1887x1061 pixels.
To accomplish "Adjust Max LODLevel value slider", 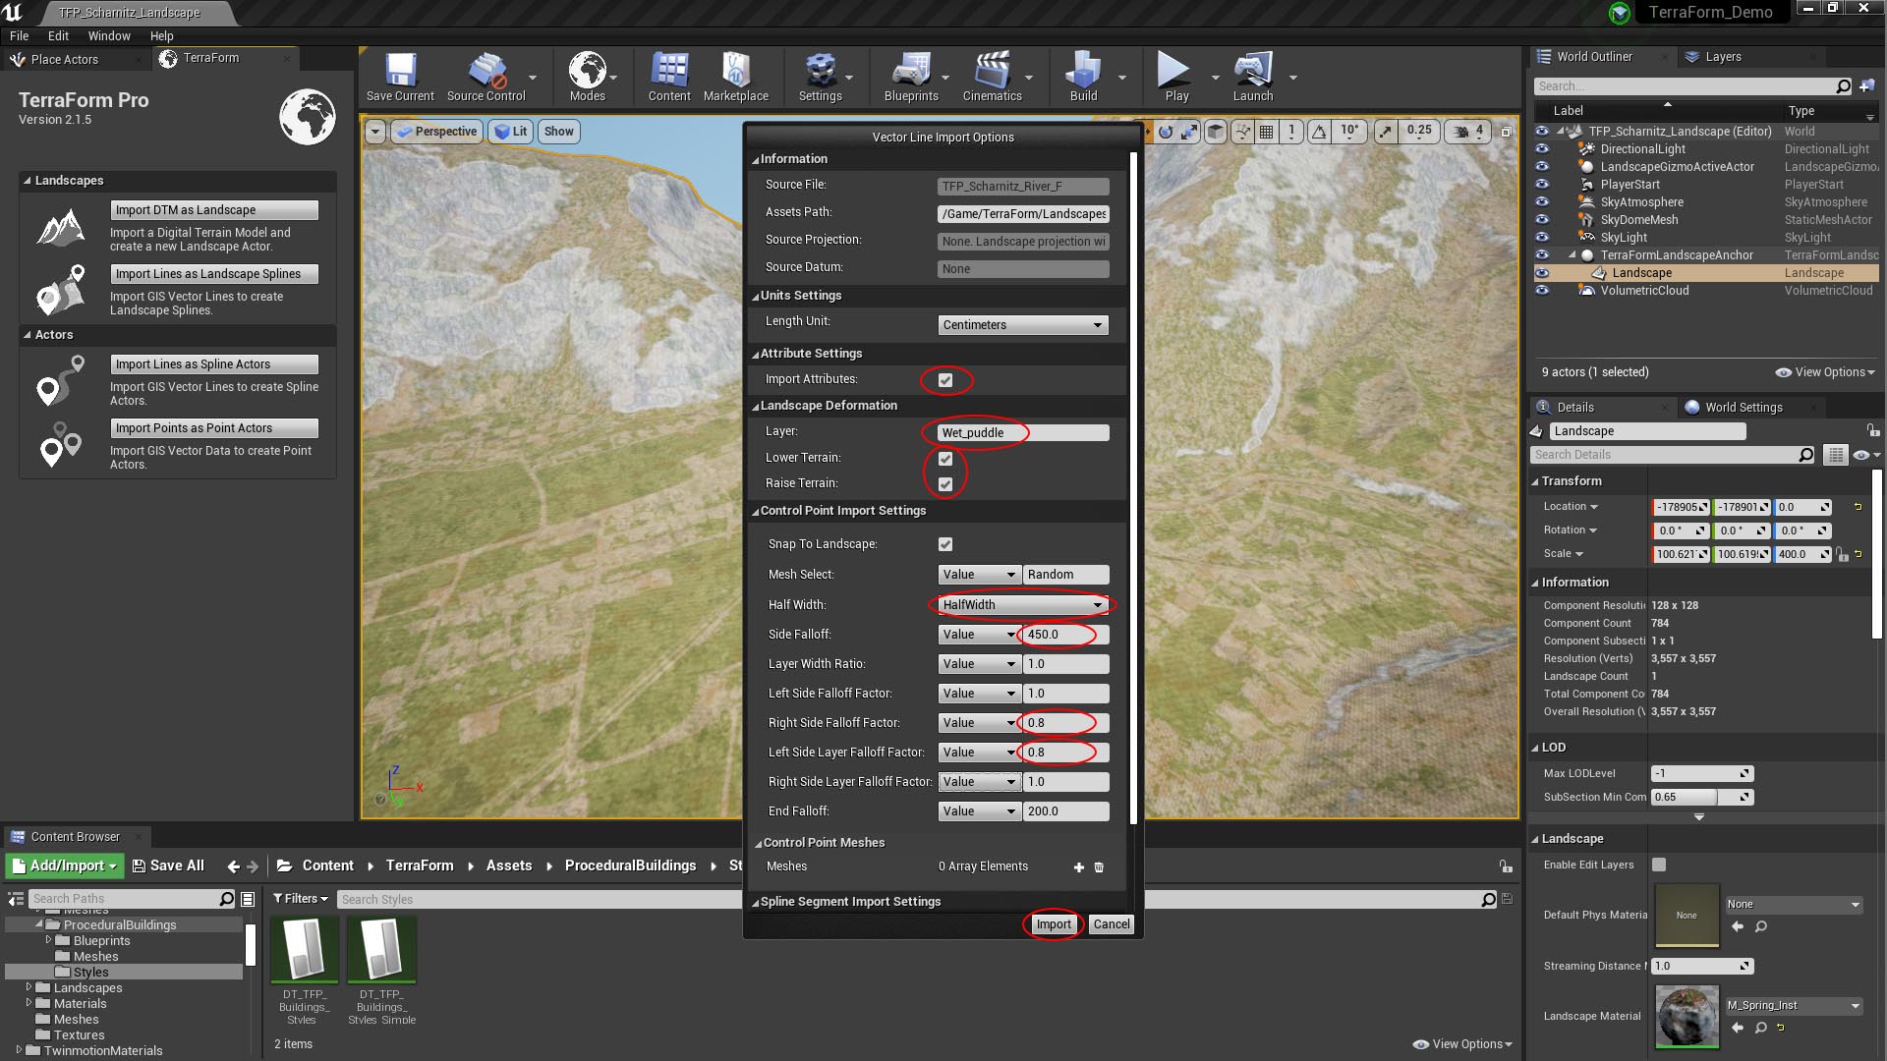I will (x=1702, y=774).
